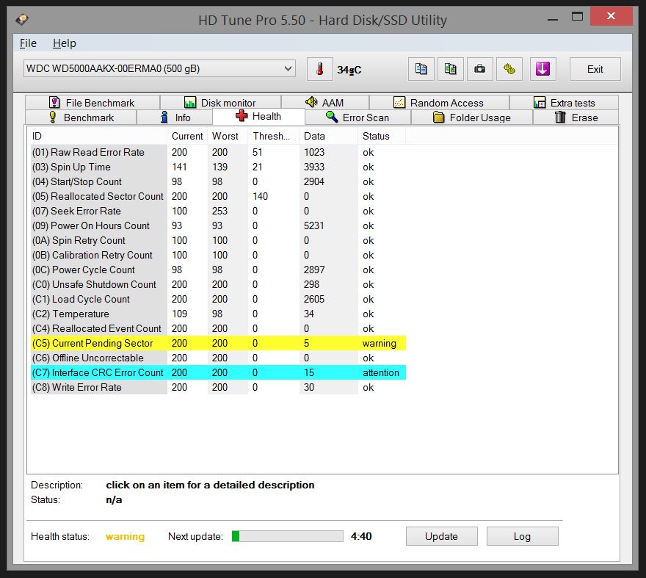This screenshot has height=578, width=646.
Task: Open the drive selection dropdown
Action: 159,68
